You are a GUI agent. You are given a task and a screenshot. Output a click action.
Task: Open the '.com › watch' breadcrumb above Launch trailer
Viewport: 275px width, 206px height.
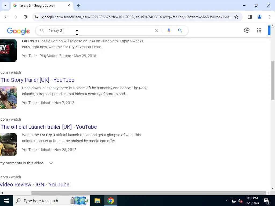click(10, 119)
